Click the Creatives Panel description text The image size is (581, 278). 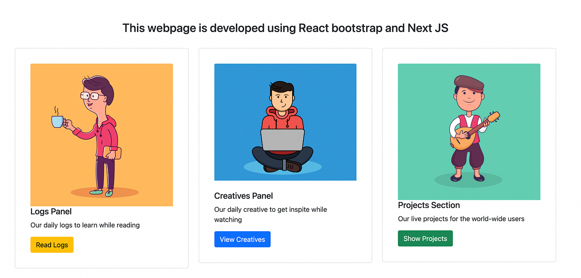(x=270, y=214)
